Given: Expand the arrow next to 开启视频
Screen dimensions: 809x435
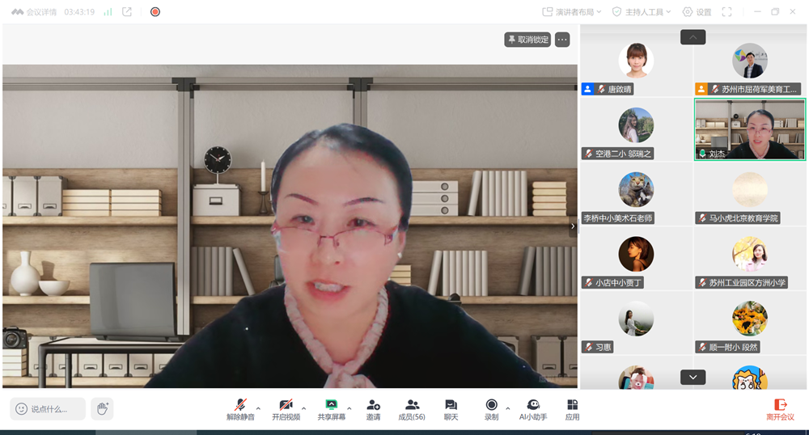Looking at the screenshot, I should coord(304,408).
